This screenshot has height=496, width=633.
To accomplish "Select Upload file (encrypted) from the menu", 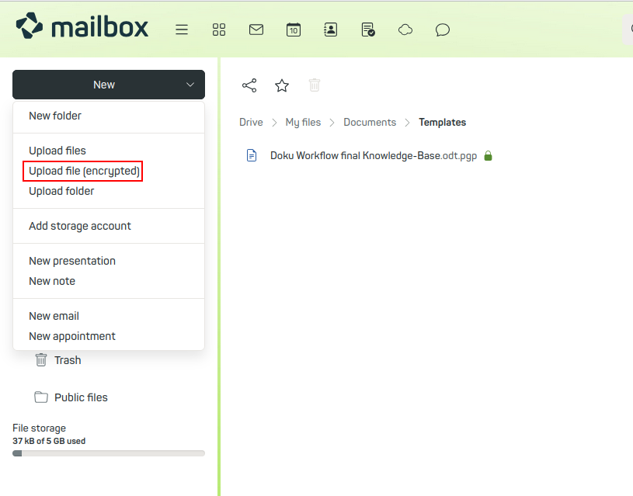I will 82,171.
